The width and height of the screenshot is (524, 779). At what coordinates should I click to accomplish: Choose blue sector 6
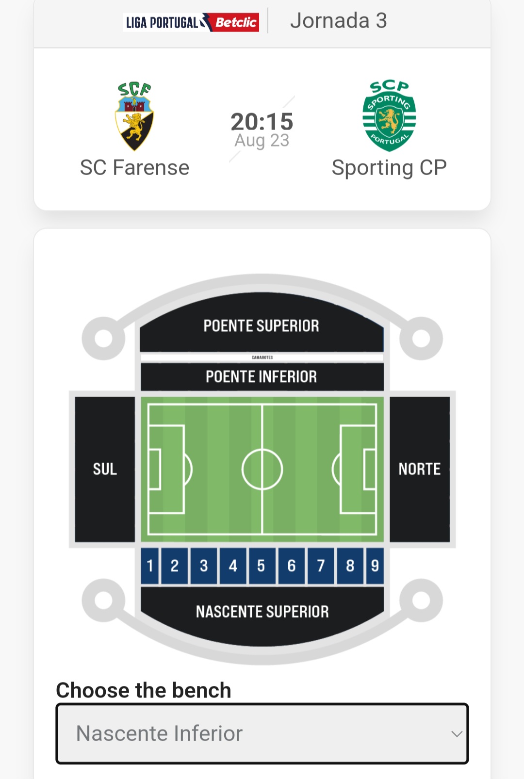click(292, 566)
